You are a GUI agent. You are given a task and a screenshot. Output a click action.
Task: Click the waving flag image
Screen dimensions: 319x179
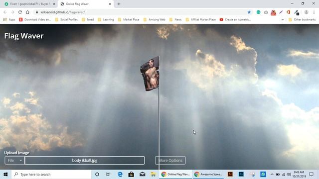tap(150, 74)
